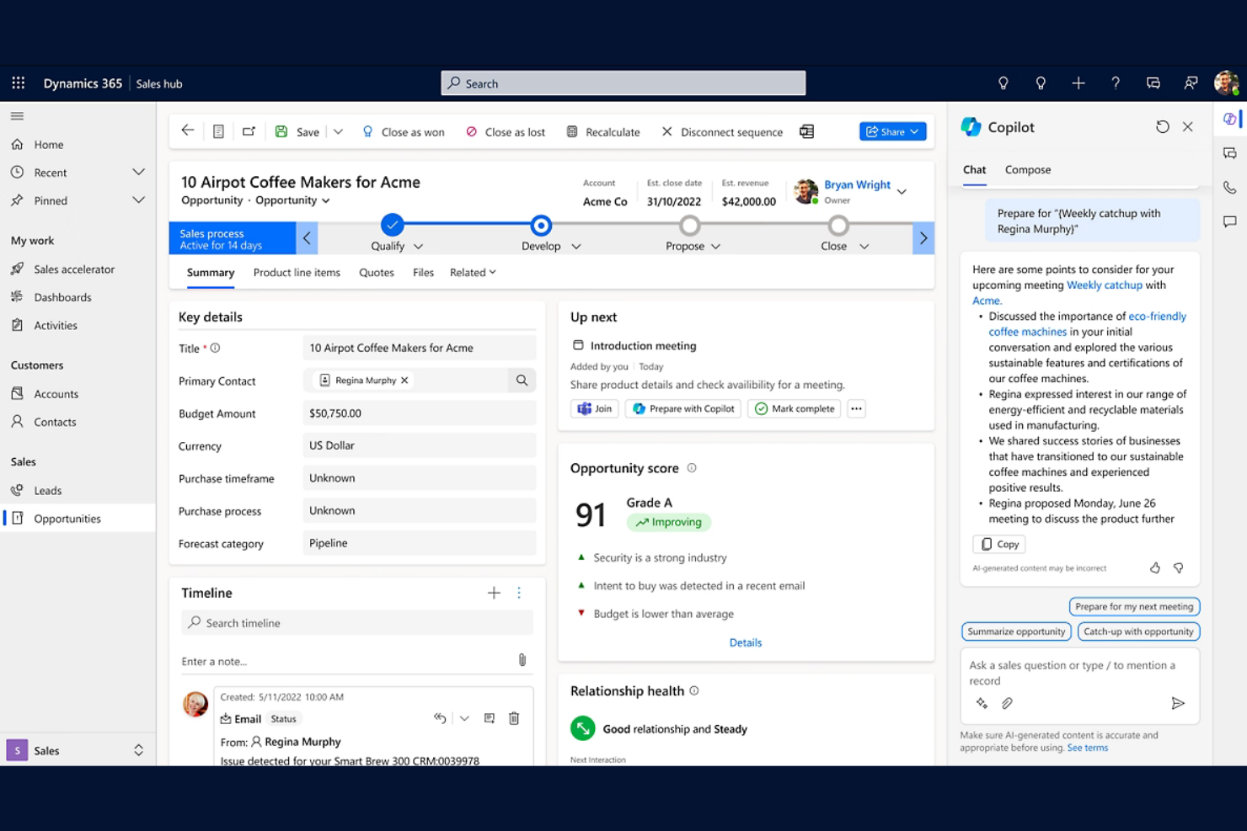Click the add new record plus icon in header
The height and width of the screenshot is (831, 1247).
pyautogui.click(x=1078, y=83)
